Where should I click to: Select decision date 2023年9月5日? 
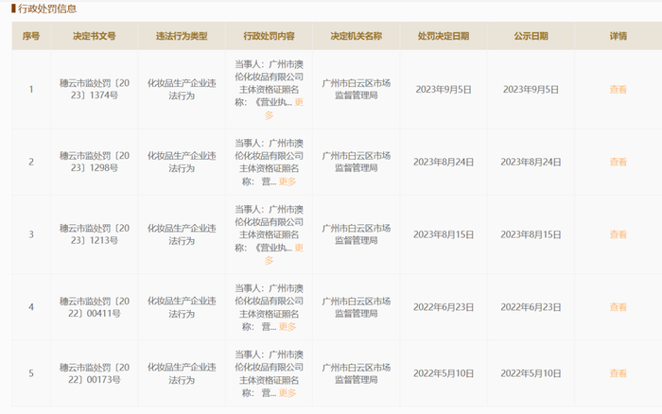coord(444,90)
